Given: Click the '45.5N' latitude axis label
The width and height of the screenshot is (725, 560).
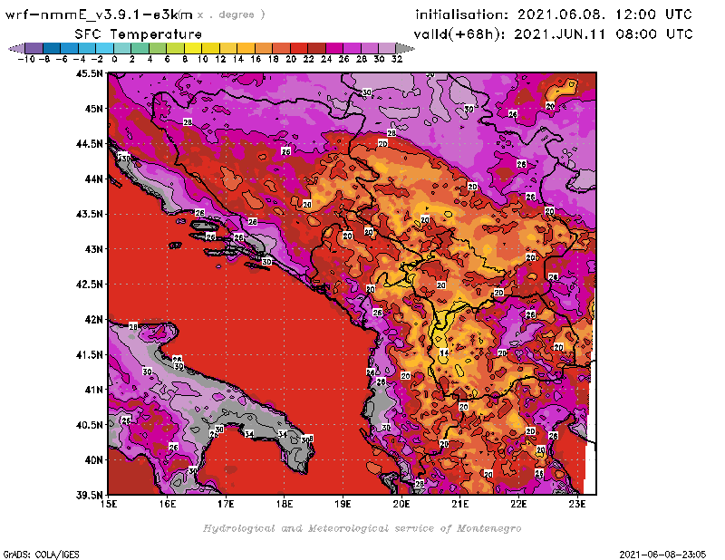Looking at the screenshot, I should pos(89,73).
